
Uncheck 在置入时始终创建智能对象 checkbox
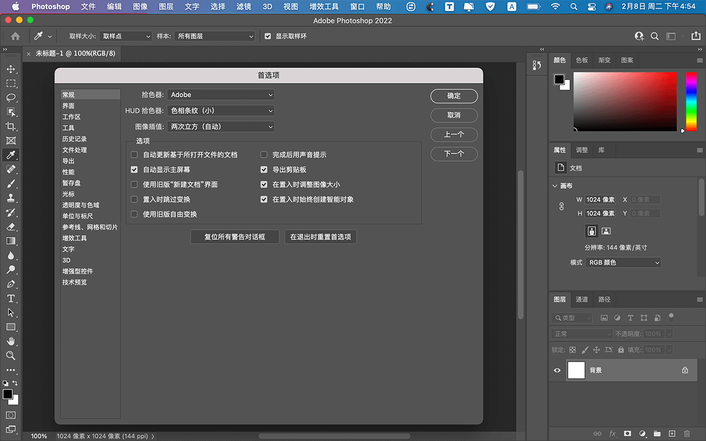(x=264, y=199)
